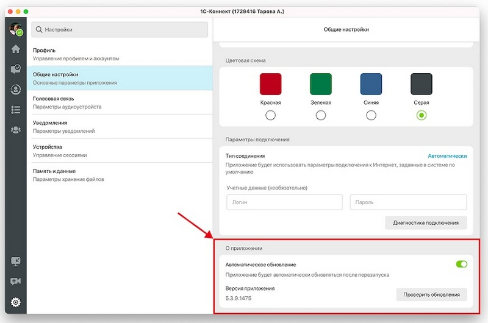488x323 pixels.
Task: Click the Проверить обновления button
Action: 431,295
